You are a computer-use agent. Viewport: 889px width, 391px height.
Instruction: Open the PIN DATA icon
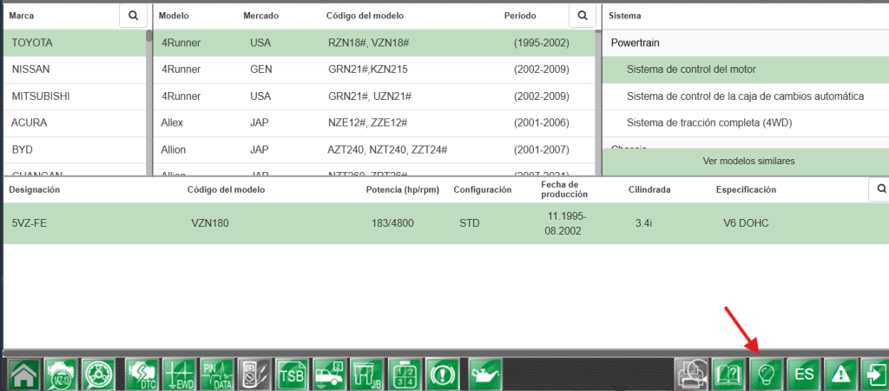click(217, 374)
